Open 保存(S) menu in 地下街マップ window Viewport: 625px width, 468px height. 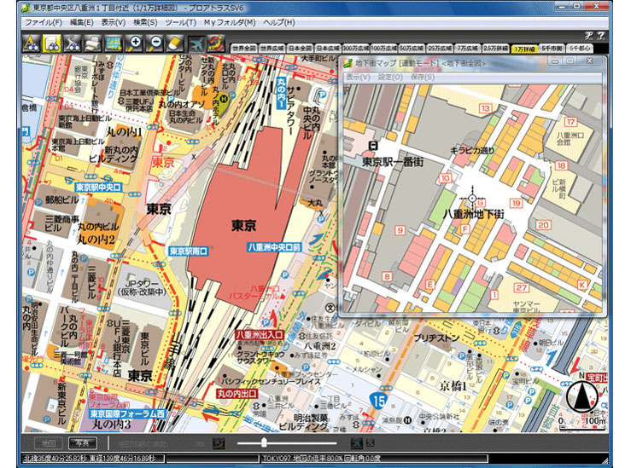pyautogui.click(x=422, y=78)
